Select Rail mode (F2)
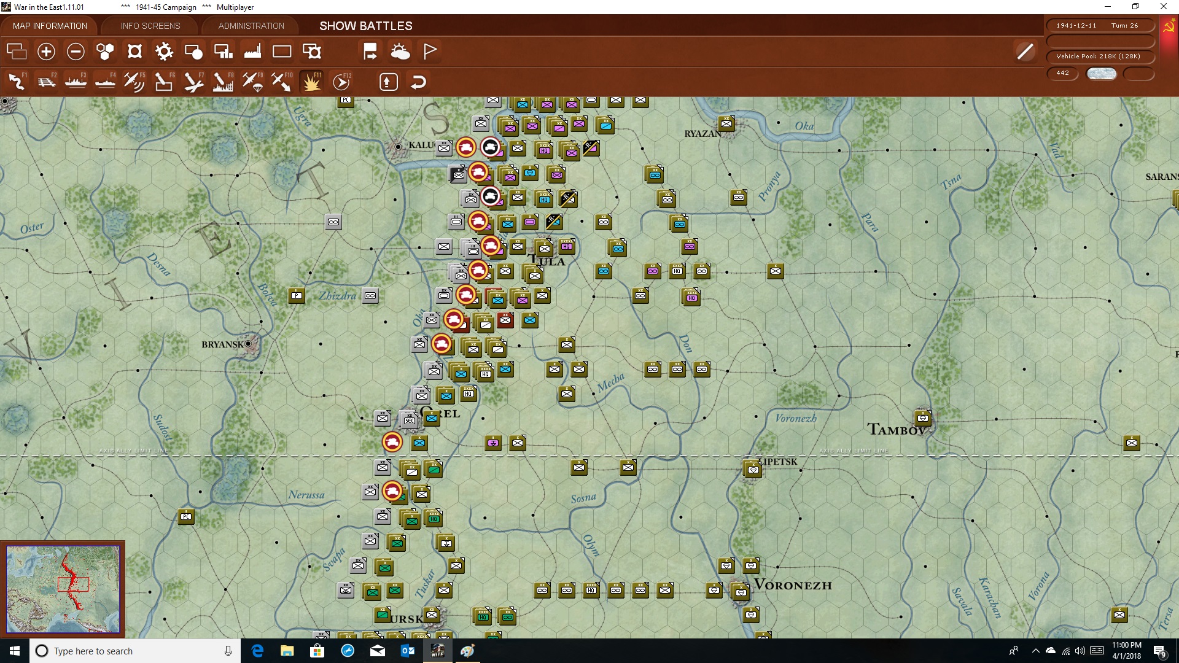Image resolution: width=1179 pixels, height=663 pixels. tap(46, 82)
